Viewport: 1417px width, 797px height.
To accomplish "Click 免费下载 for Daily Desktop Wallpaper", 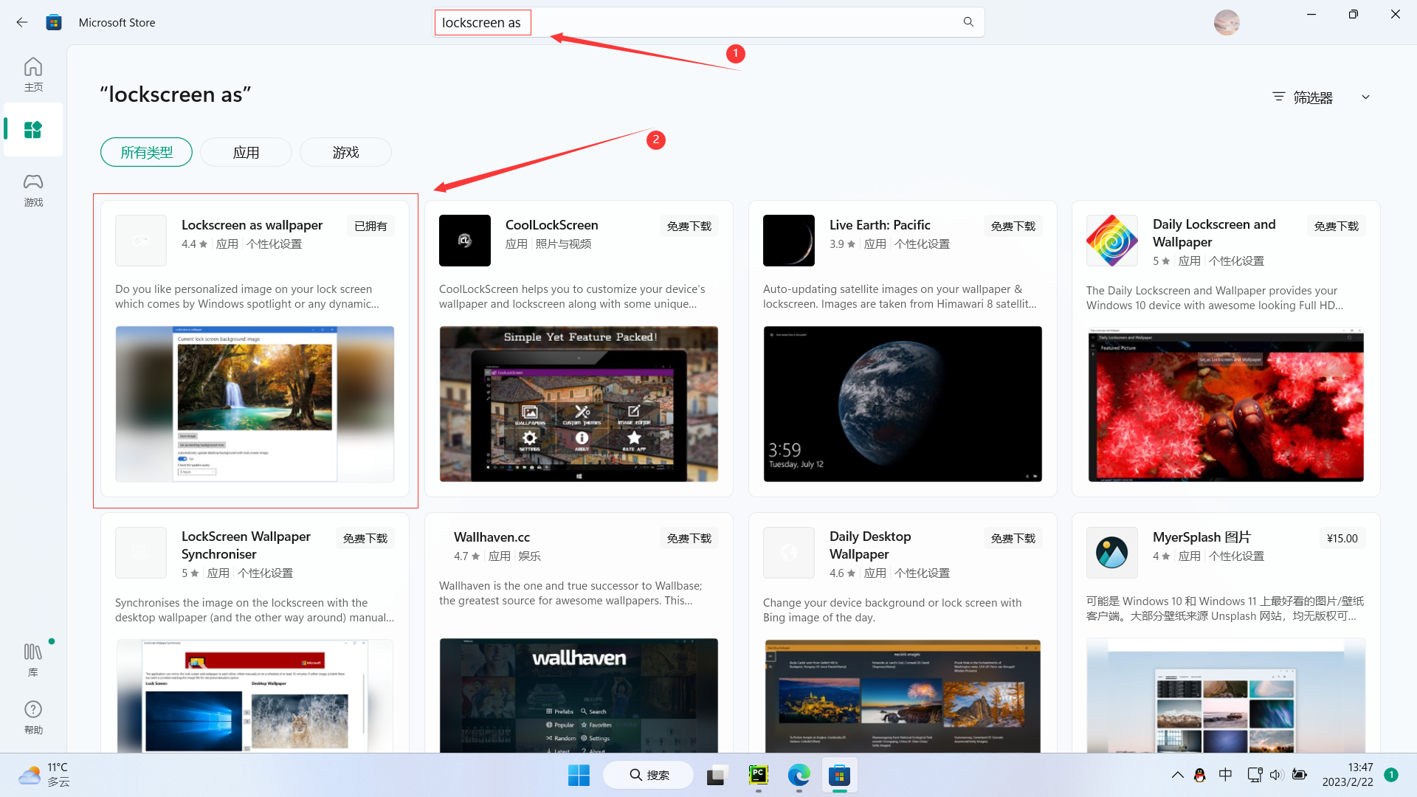I will (1013, 538).
